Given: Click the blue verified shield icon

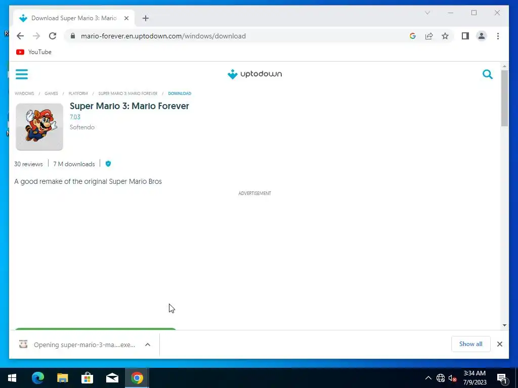Looking at the screenshot, I should (108, 164).
